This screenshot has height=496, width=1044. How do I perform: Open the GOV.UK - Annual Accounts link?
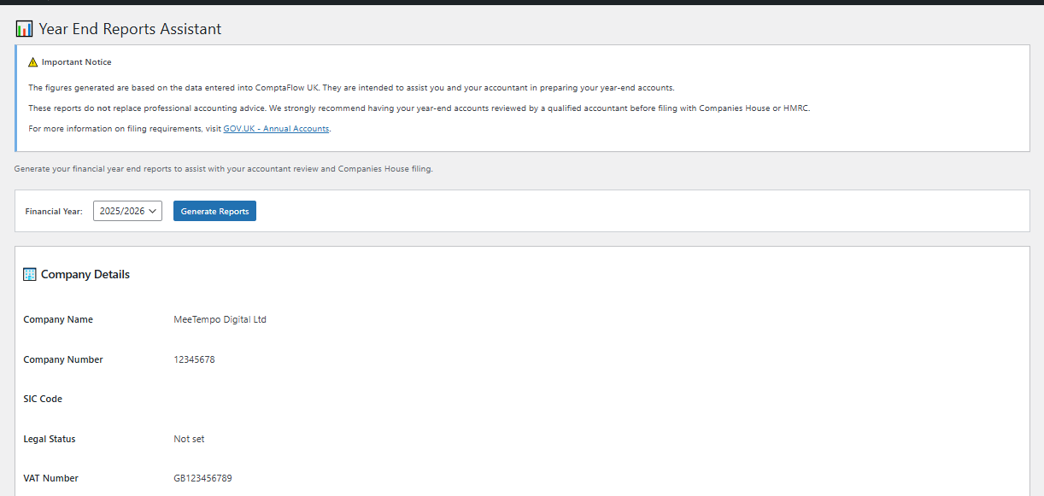pyautogui.click(x=276, y=129)
